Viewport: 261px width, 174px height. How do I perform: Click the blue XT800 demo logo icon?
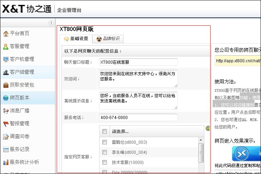[242, 153]
